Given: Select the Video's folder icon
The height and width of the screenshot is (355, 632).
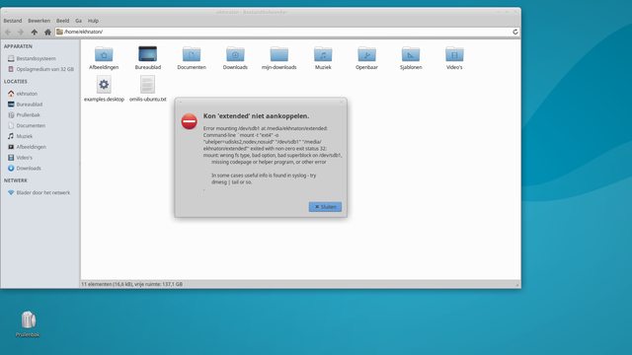Looking at the screenshot, I should [454, 54].
